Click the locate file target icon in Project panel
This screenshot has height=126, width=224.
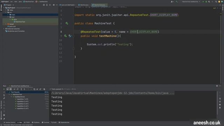(x=44, y=5)
